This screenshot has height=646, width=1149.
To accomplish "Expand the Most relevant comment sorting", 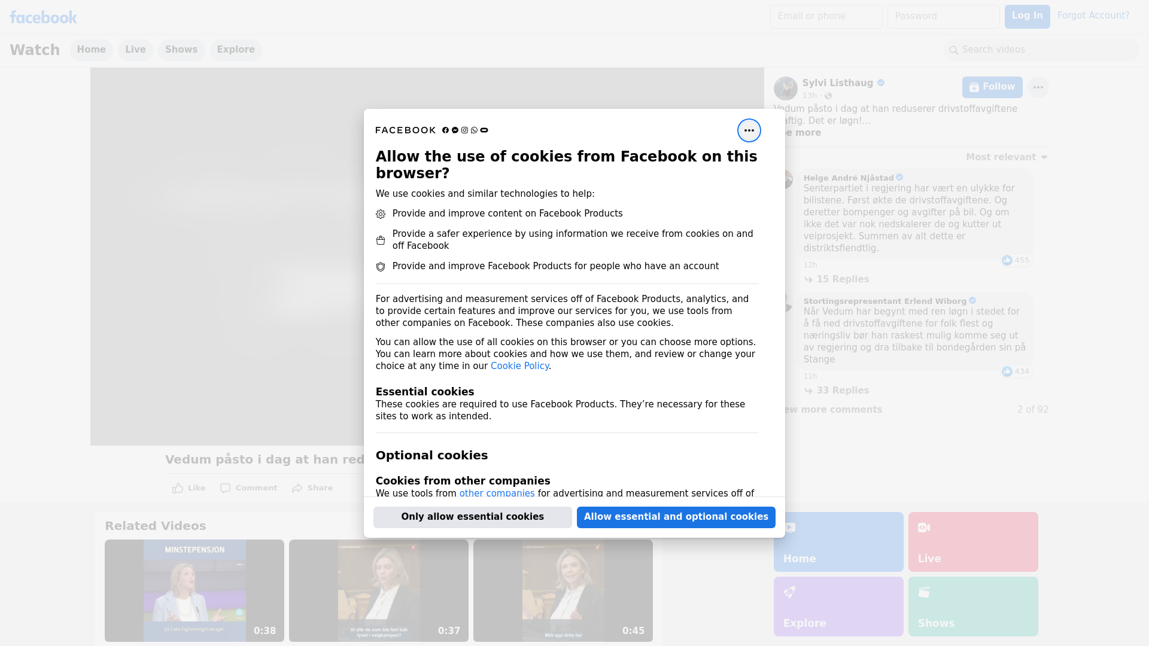I will click(1007, 157).
